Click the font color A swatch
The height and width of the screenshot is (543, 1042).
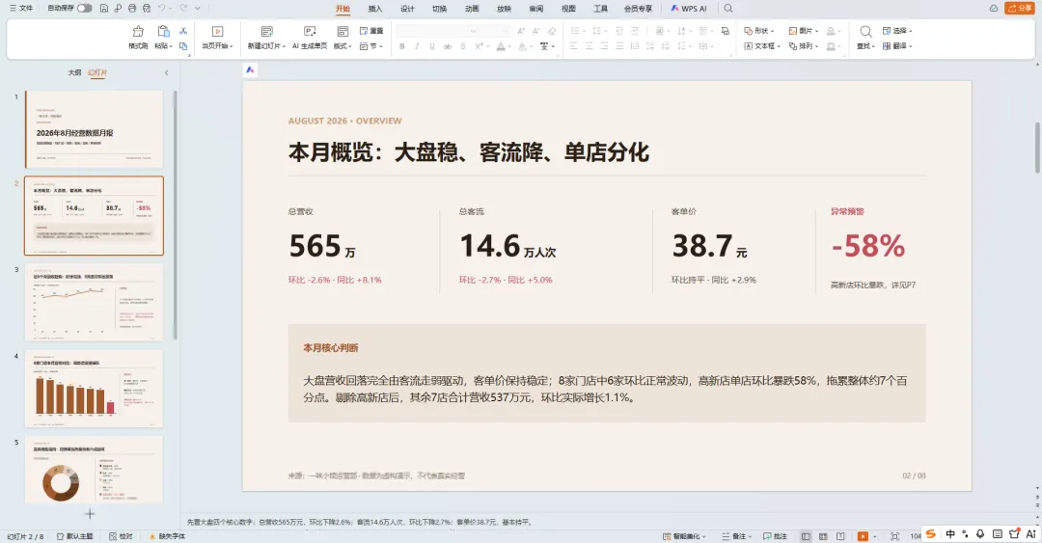click(501, 46)
